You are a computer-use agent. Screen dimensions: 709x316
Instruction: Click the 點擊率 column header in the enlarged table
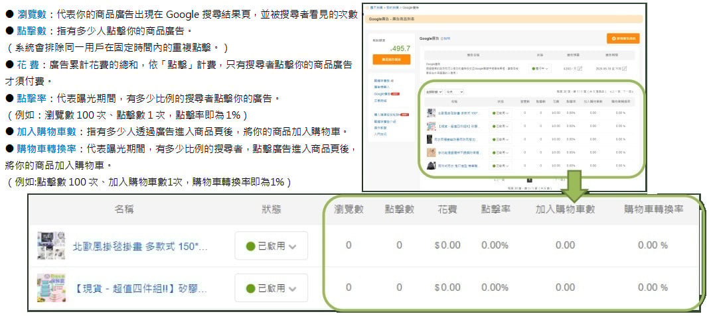(x=495, y=209)
